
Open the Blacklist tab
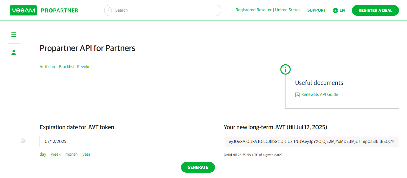[67, 67]
